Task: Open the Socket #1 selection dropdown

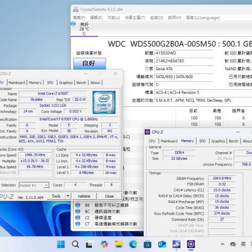Action: 34,185
